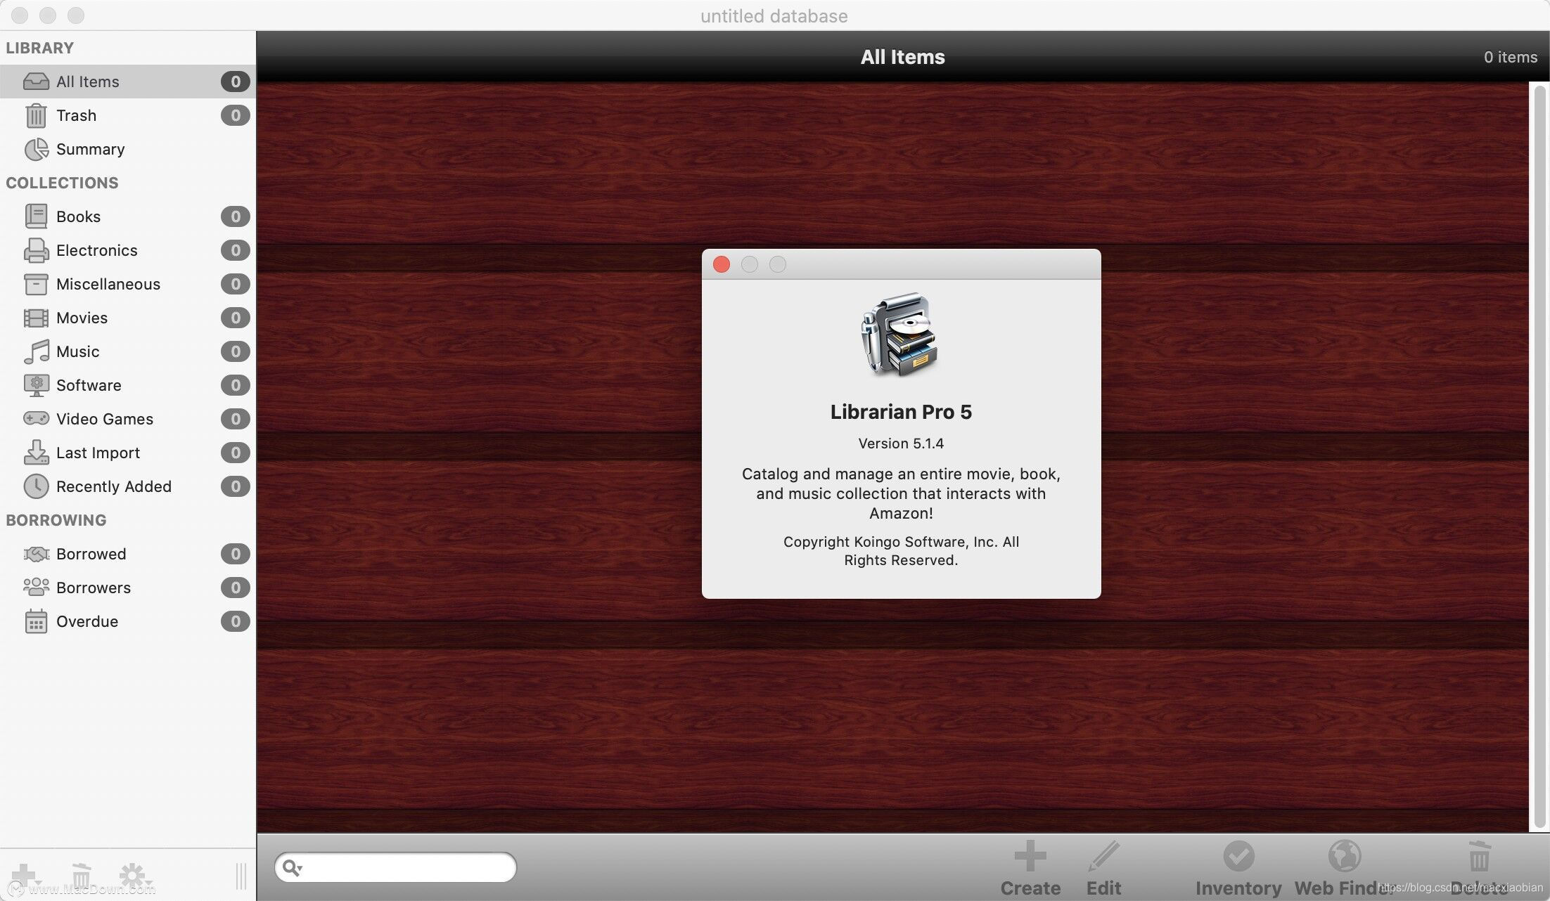Open the Summary pie chart view
Screen dimensions: 1550x901
(89, 149)
